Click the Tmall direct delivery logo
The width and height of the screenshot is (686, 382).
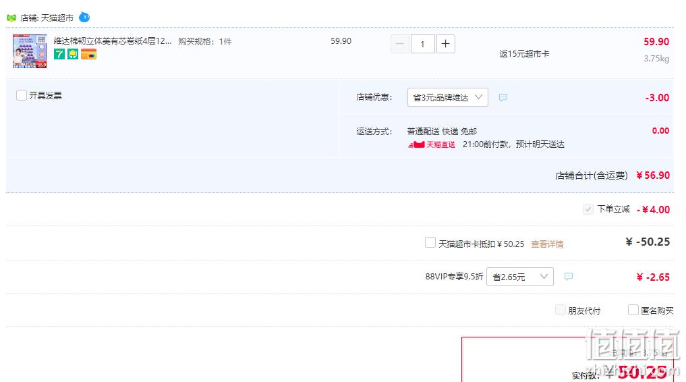[x=432, y=144]
